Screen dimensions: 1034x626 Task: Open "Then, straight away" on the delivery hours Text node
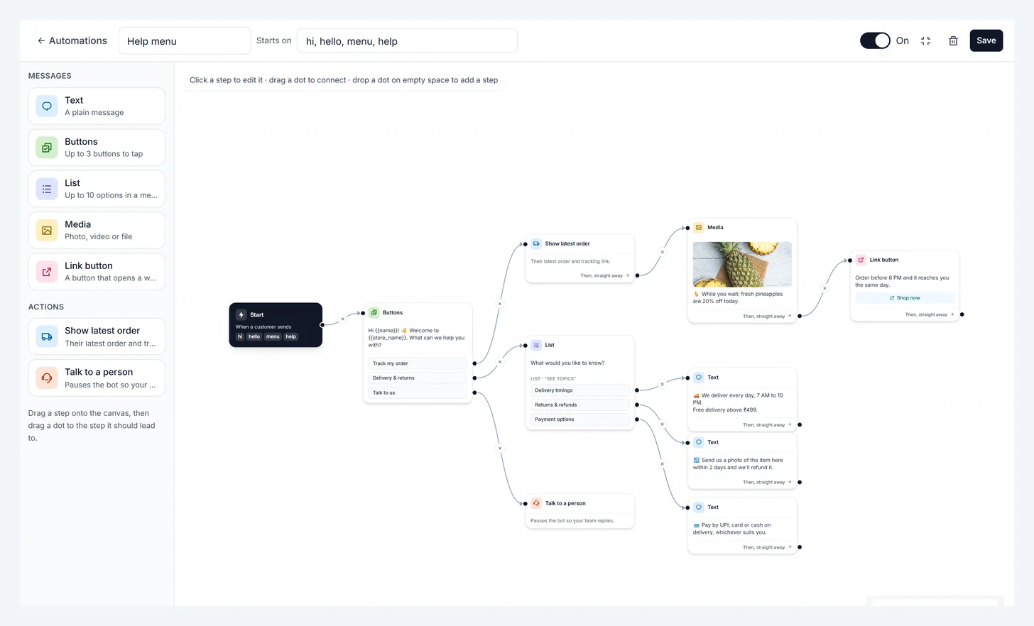[767, 424]
